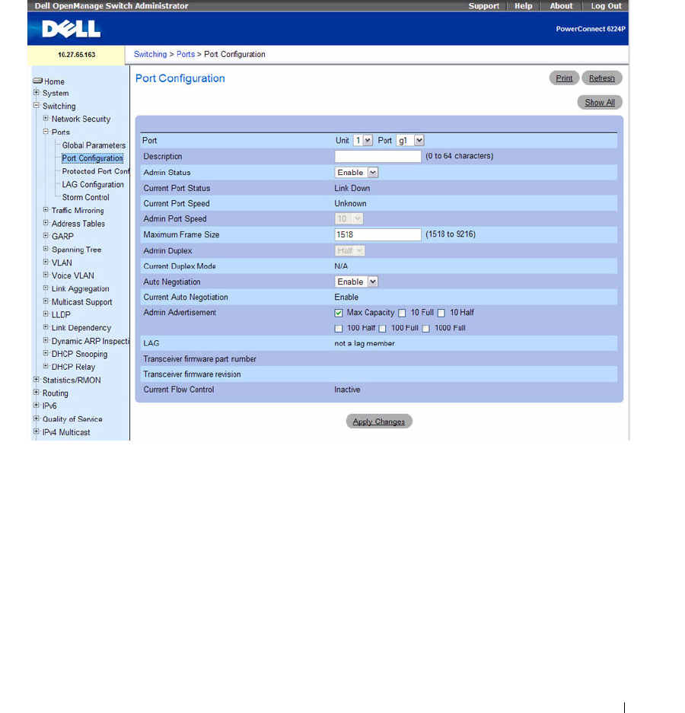Expand Link Dependency node
Screen dimensions: 685x713
point(46,327)
